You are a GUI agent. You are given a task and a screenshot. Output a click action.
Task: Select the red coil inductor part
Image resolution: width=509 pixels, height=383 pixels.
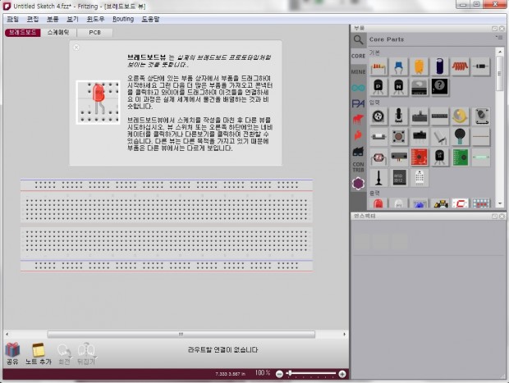click(x=461, y=66)
